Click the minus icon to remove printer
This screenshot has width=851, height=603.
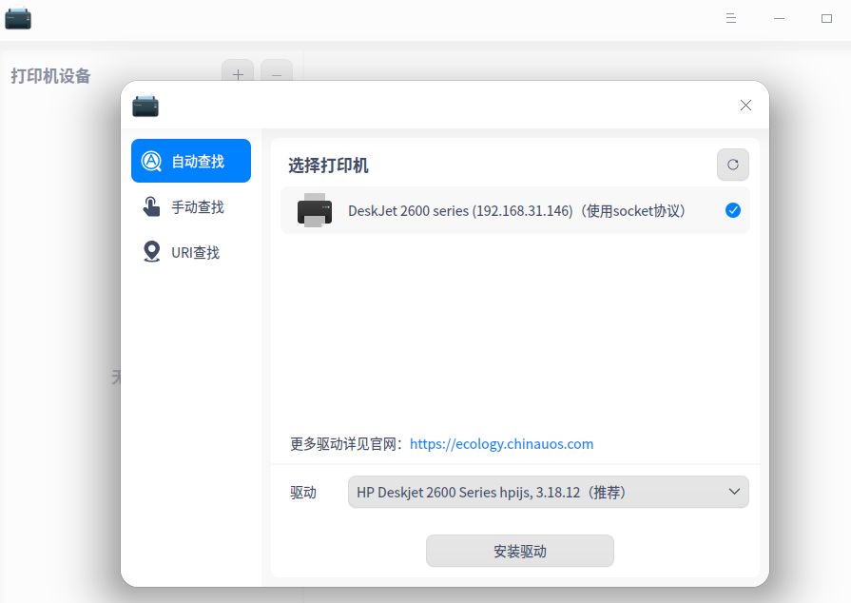coord(276,74)
